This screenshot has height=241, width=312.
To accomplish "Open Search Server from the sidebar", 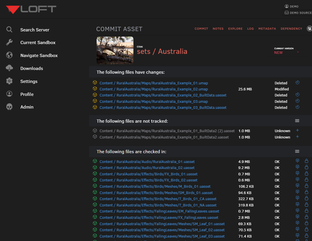I will [x=35, y=30].
